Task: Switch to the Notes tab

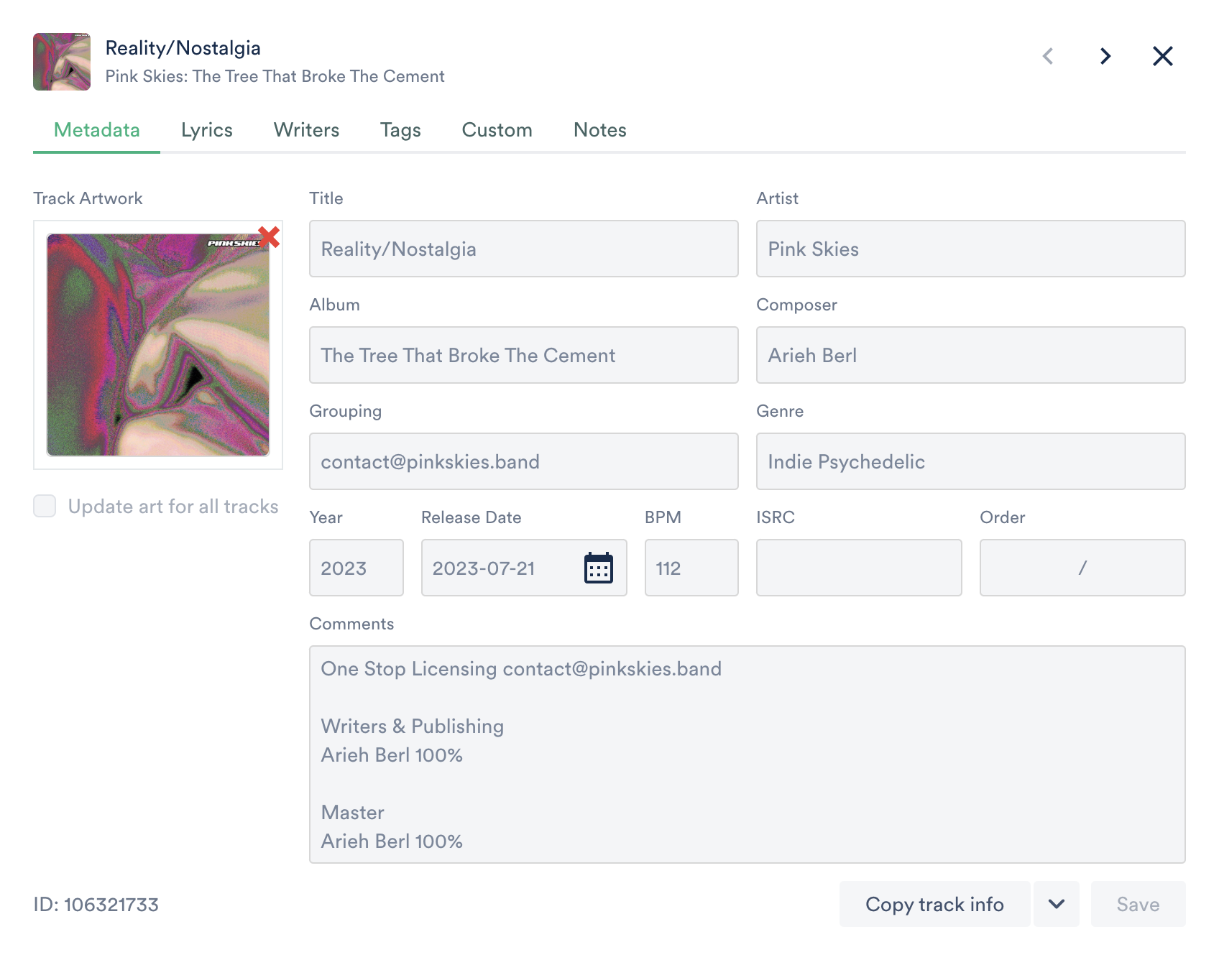Action: 600,130
